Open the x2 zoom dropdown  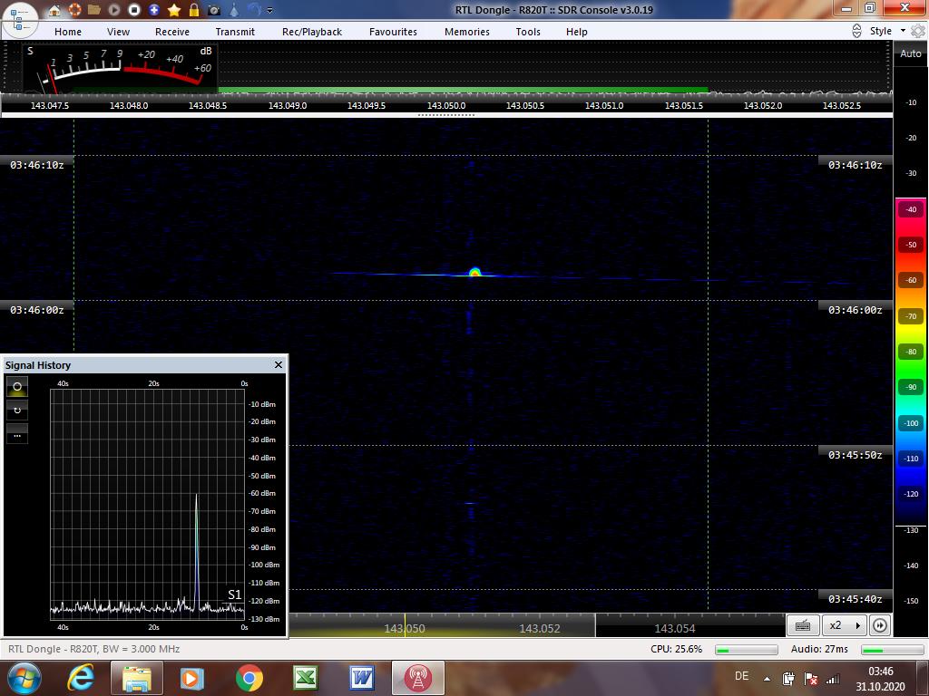tap(845, 625)
